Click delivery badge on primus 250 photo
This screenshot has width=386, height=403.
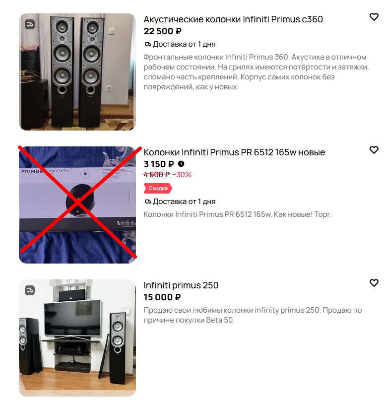pyautogui.click(x=30, y=290)
